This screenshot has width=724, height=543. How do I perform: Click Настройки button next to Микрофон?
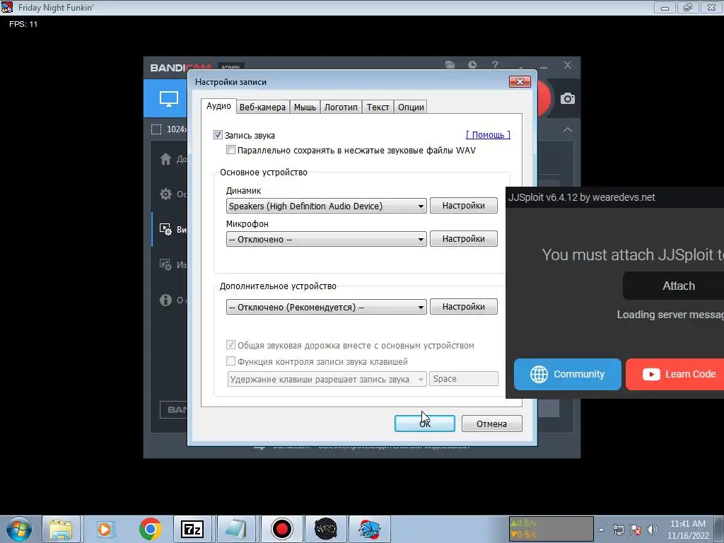tap(464, 239)
